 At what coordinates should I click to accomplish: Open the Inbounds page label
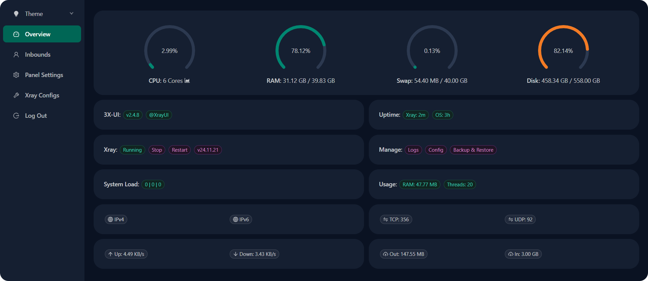tap(38, 55)
